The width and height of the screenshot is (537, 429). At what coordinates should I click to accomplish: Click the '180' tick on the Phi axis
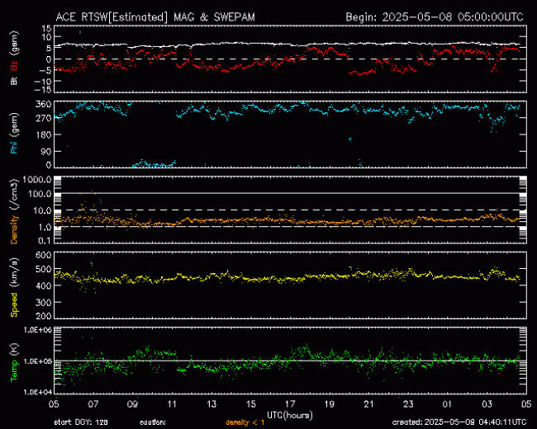(x=44, y=134)
